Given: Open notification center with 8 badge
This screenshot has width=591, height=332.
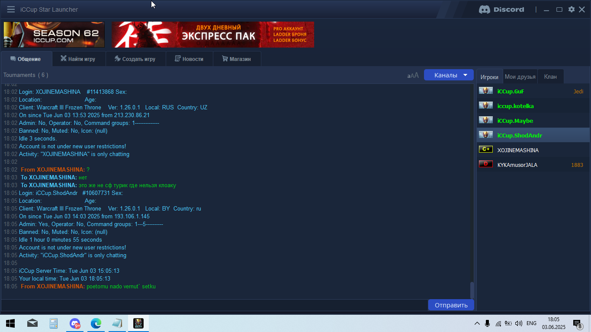Looking at the screenshot, I should pos(577,323).
